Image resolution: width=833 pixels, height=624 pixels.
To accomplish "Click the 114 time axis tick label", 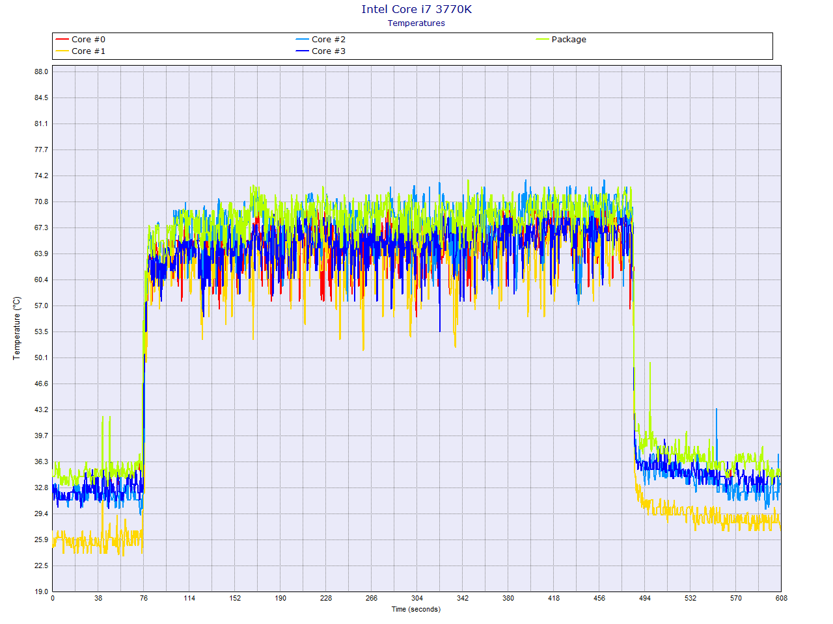I will [x=189, y=599].
